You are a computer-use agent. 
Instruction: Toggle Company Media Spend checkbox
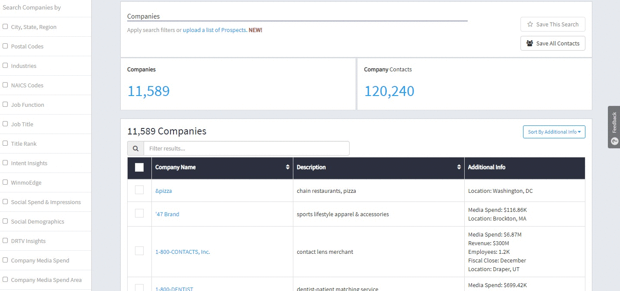5,260
